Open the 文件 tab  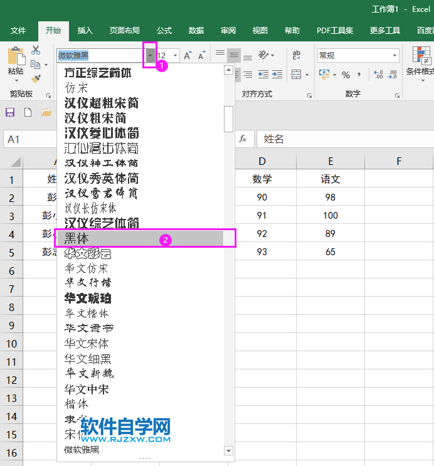click(x=18, y=31)
